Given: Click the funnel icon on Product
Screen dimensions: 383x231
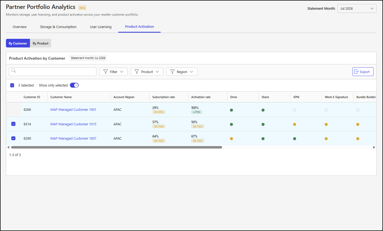Looking at the screenshot, I should [x=137, y=72].
